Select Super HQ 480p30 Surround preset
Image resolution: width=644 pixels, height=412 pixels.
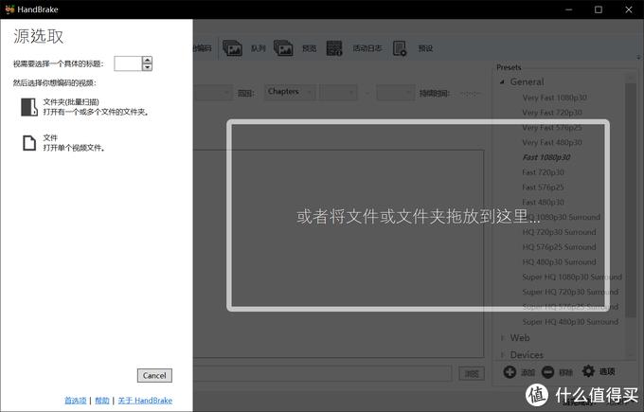tap(570, 322)
